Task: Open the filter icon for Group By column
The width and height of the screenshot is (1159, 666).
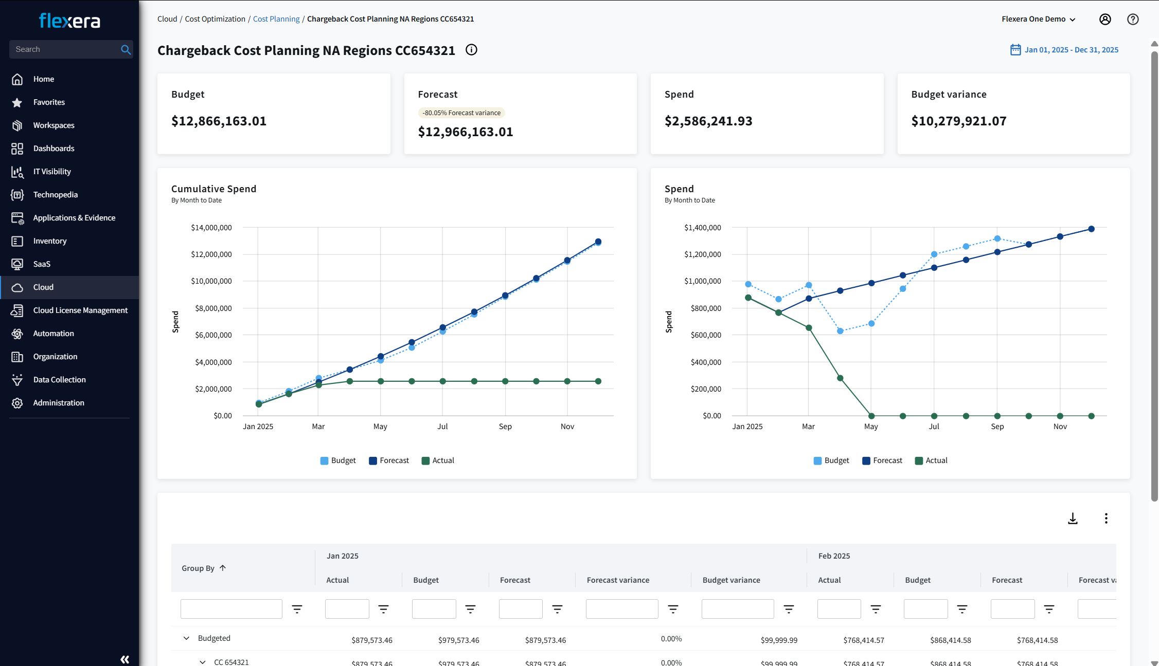Action: coord(297,609)
